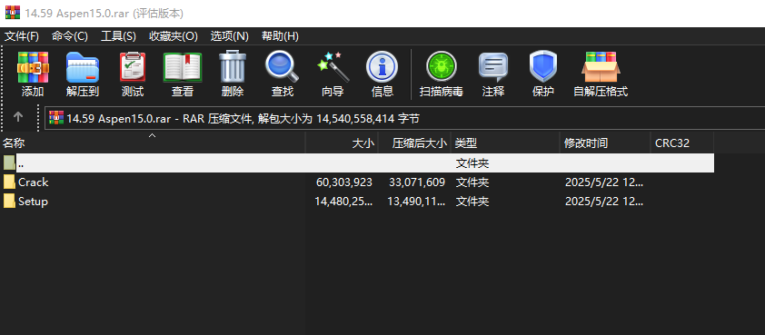Select the Crack folder name
The height and width of the screenshot is (335, 765).
pyautogui.click(x=34, y=182)
